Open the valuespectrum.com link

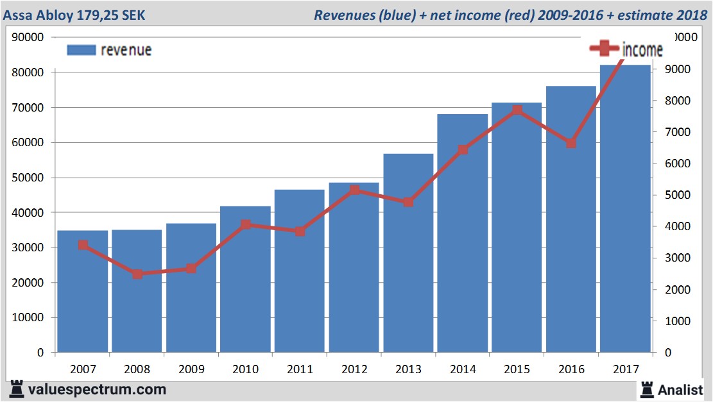coord(97,389)
